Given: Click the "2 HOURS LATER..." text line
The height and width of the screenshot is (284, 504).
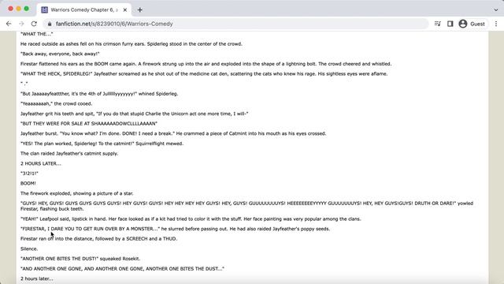Looking at the screenshot, I should [41, 163].
